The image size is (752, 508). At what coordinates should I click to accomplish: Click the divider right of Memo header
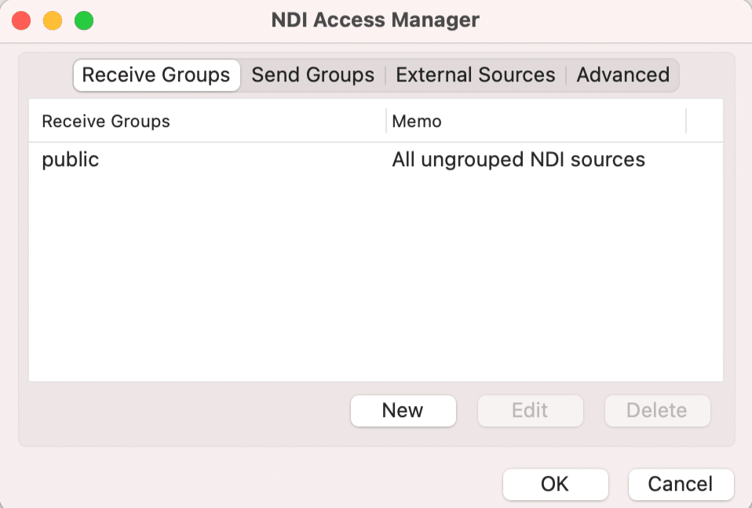686,122
